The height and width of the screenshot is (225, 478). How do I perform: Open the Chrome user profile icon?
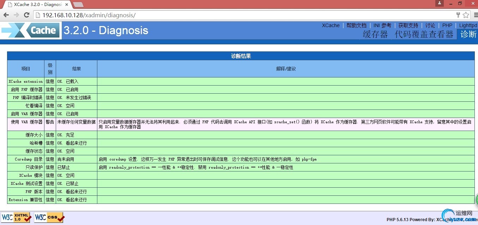pyautogui.click(x=439, y=3)
